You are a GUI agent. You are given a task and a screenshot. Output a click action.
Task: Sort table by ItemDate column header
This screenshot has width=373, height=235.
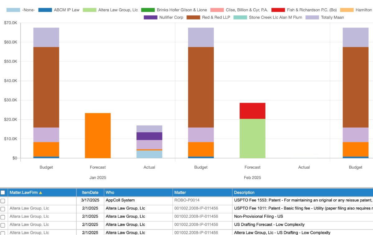click(90, 193)
